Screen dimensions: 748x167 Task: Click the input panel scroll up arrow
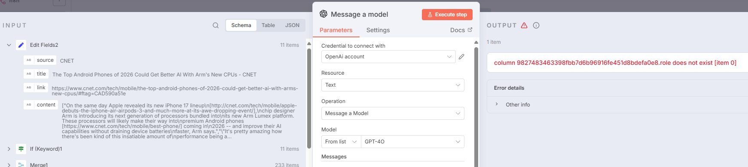pos(309,43)
